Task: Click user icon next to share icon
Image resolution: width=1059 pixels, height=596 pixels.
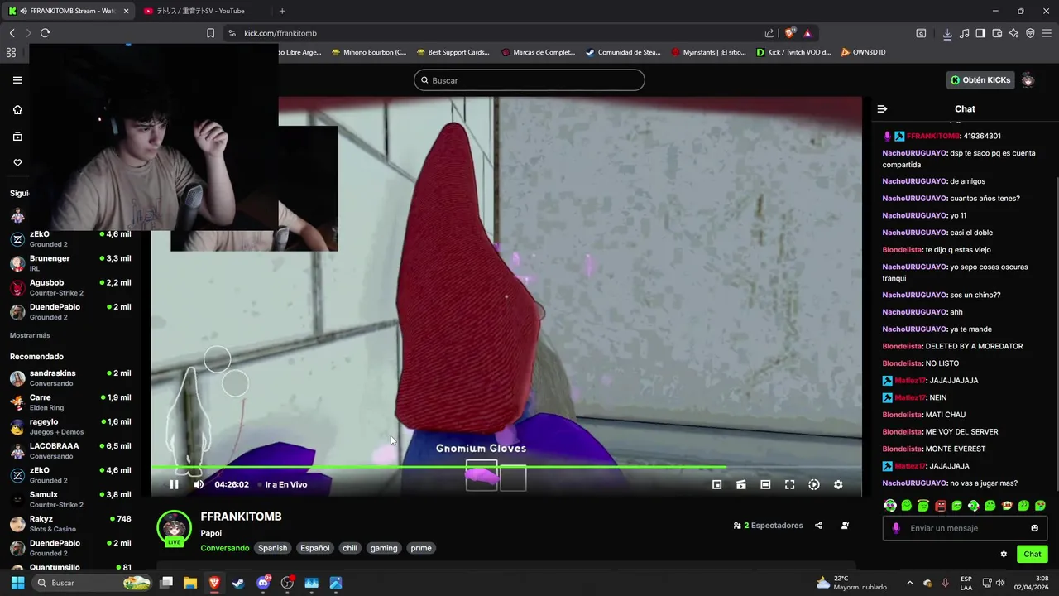Action: click(x=845, y=526)
